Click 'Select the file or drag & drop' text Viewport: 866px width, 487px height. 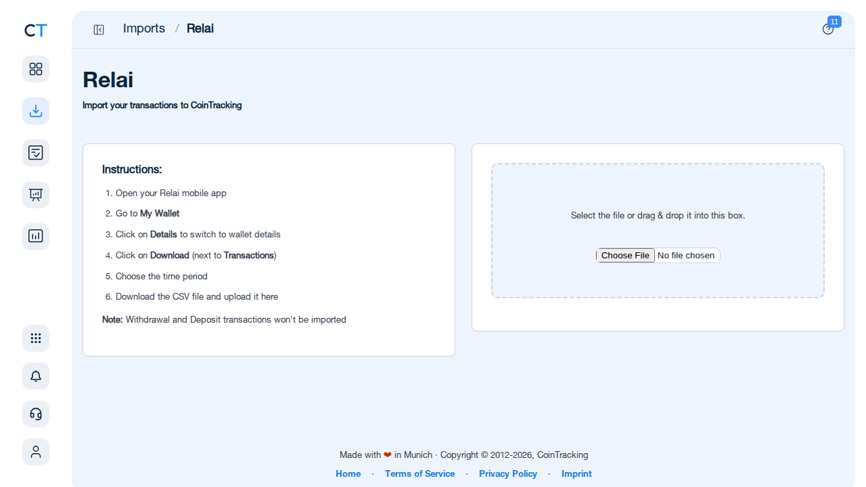[x=658, y=215]
